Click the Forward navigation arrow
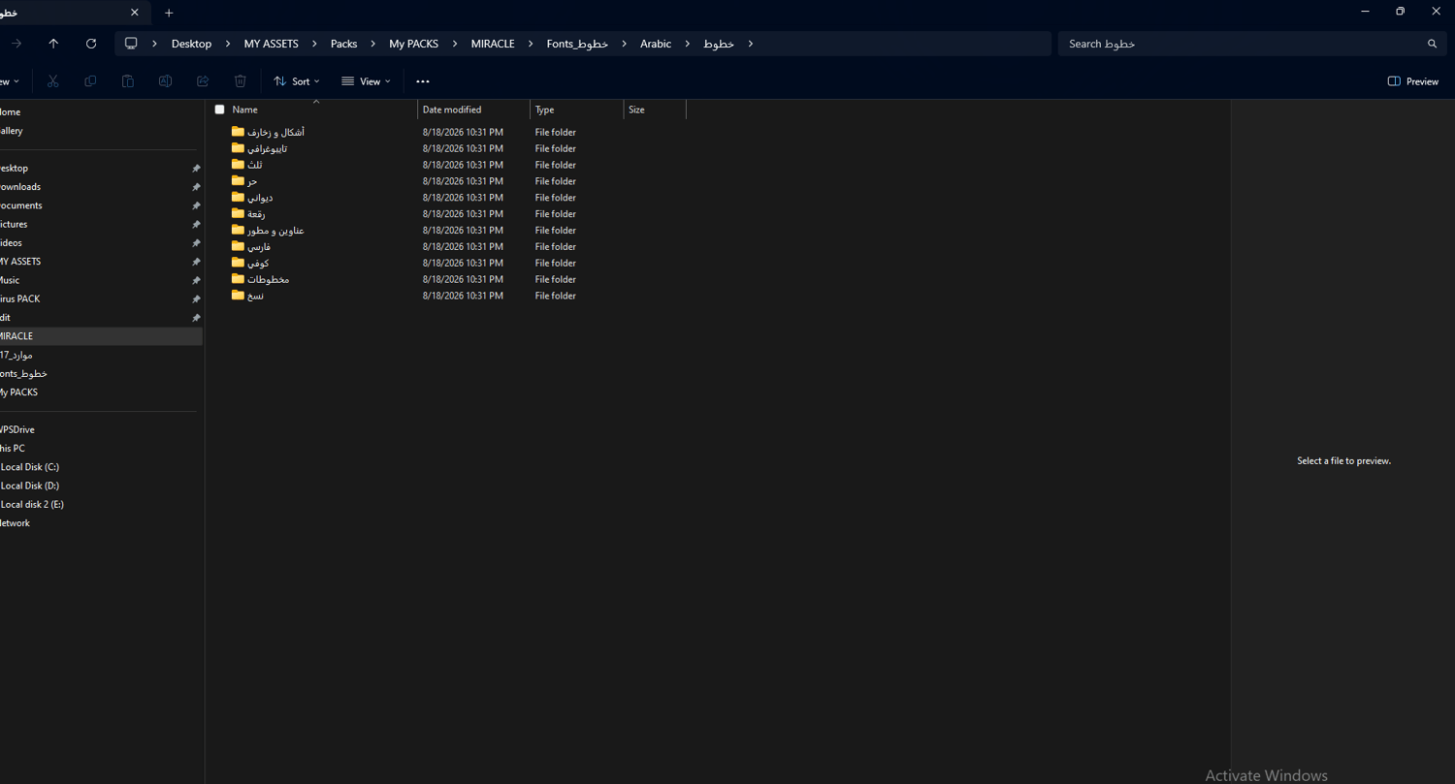Screen dimensions: 1455x784 (x=16, y=44)
